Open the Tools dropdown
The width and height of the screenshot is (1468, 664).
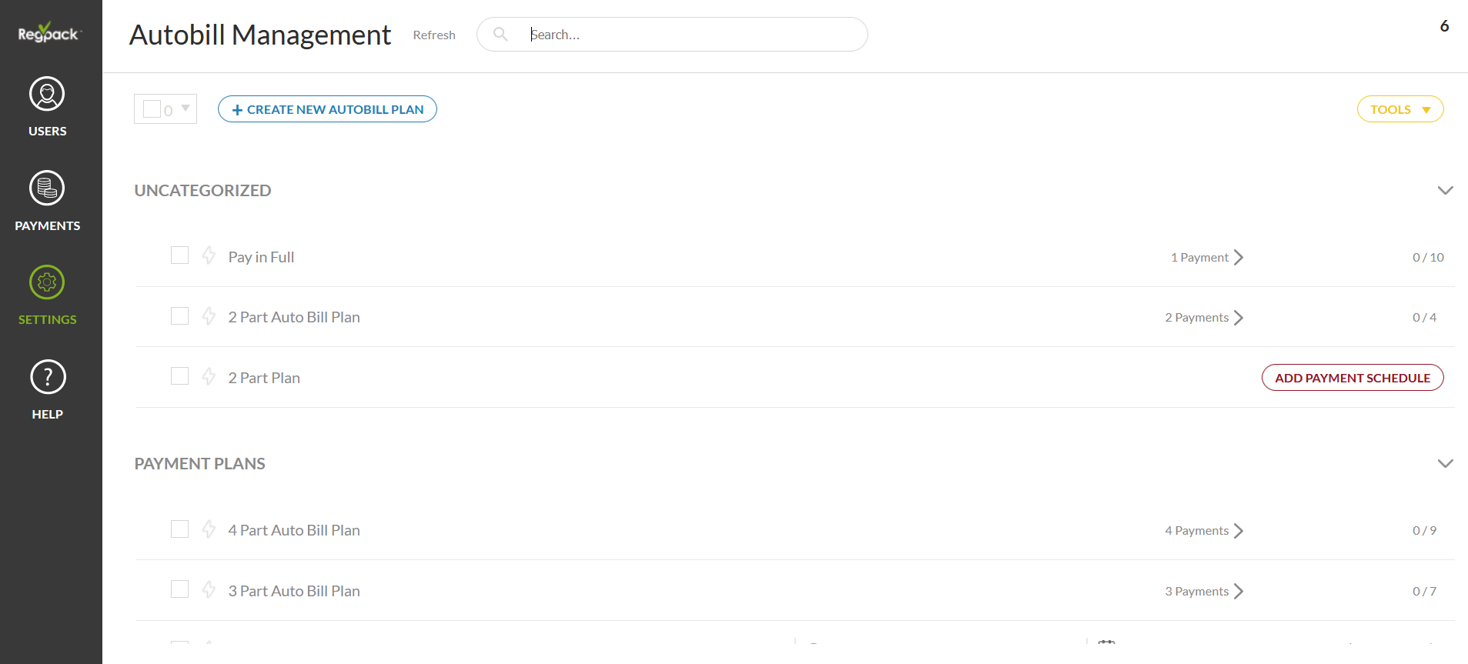pyautogui.click(x=1399, y=109)
